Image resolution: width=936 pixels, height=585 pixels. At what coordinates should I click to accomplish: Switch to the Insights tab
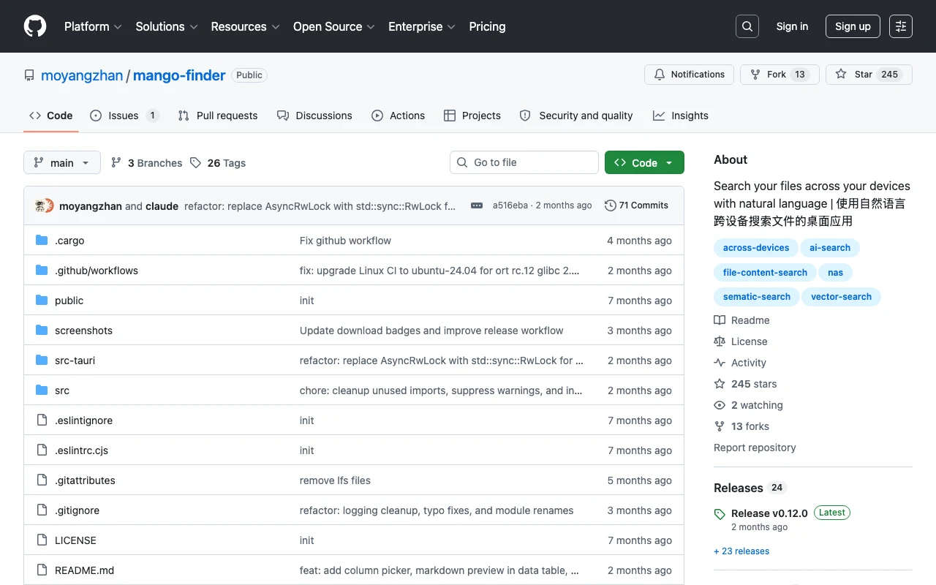pos(681,116)
